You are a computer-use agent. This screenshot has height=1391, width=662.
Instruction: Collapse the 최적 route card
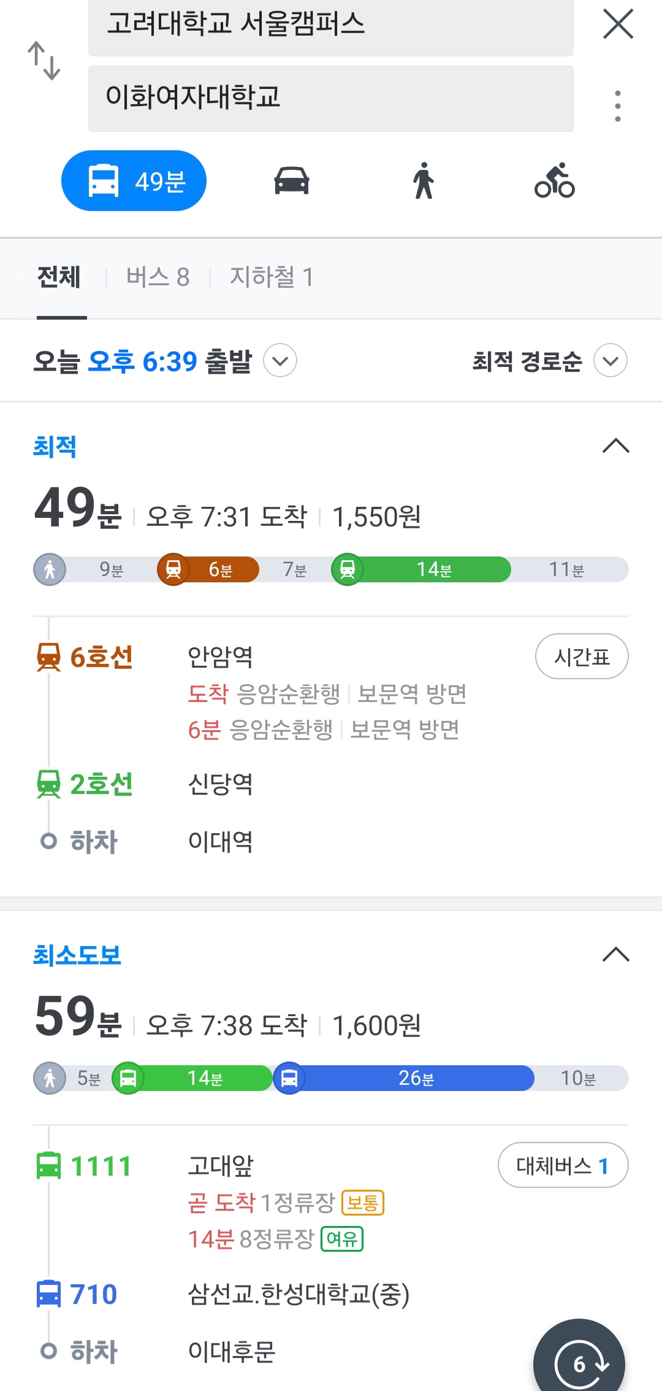coord(616,446)
